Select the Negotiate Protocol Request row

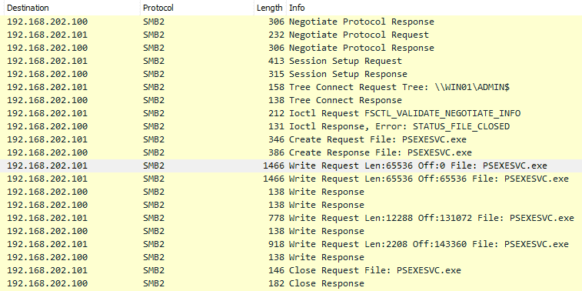coord(291,35)
